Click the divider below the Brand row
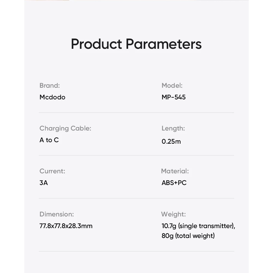This screenshot has height=273, width=273. 136,113
